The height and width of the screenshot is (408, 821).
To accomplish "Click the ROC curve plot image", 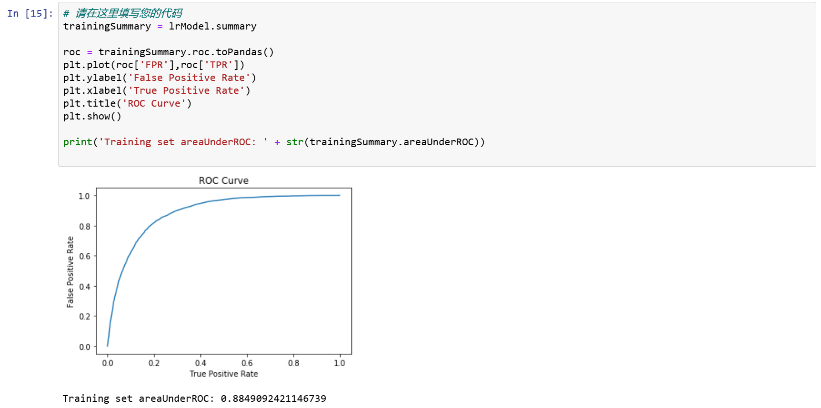I will pos(209,277).
